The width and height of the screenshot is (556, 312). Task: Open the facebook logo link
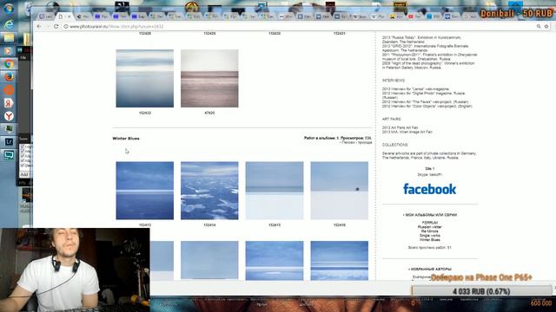[429, 189]
